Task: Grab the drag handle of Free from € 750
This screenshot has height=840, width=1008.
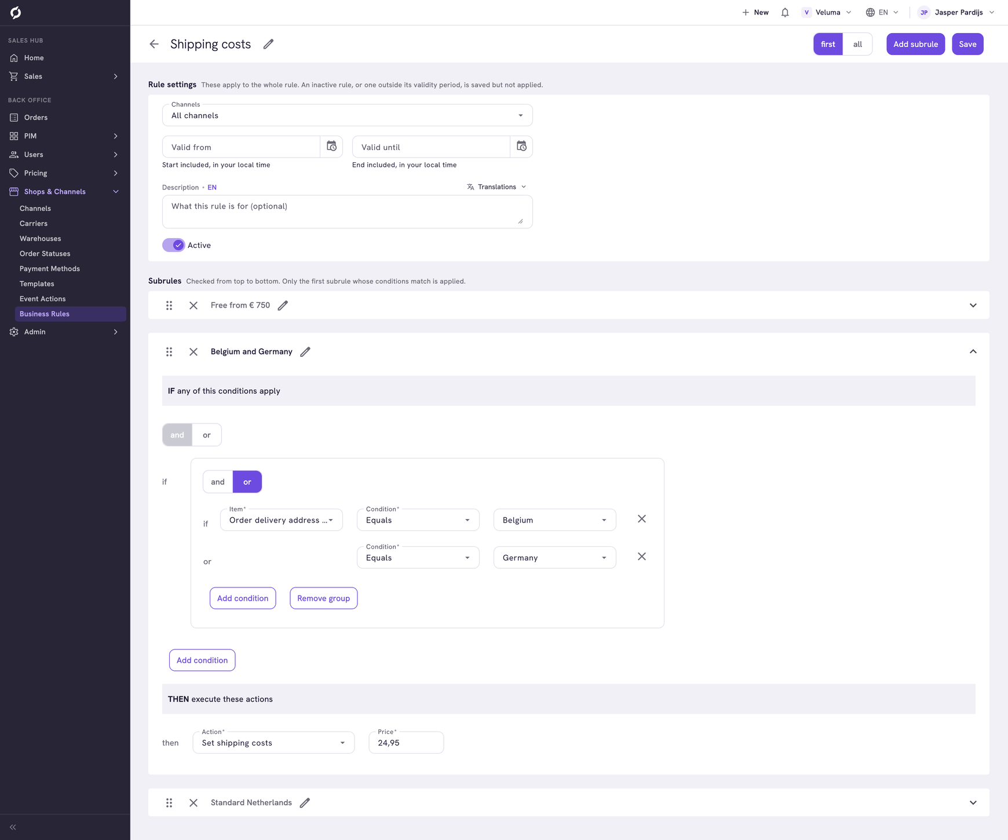Action: pyautogui.click(x=169, y=305)
